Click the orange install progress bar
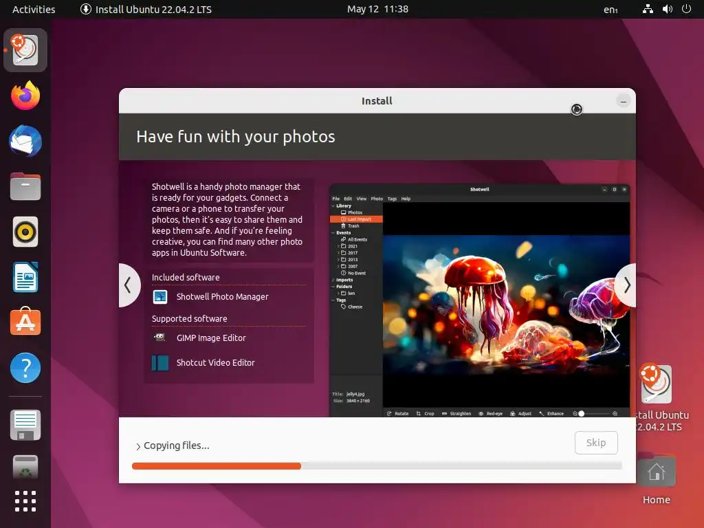Screen dimensions: 704x528 [217, 466]
